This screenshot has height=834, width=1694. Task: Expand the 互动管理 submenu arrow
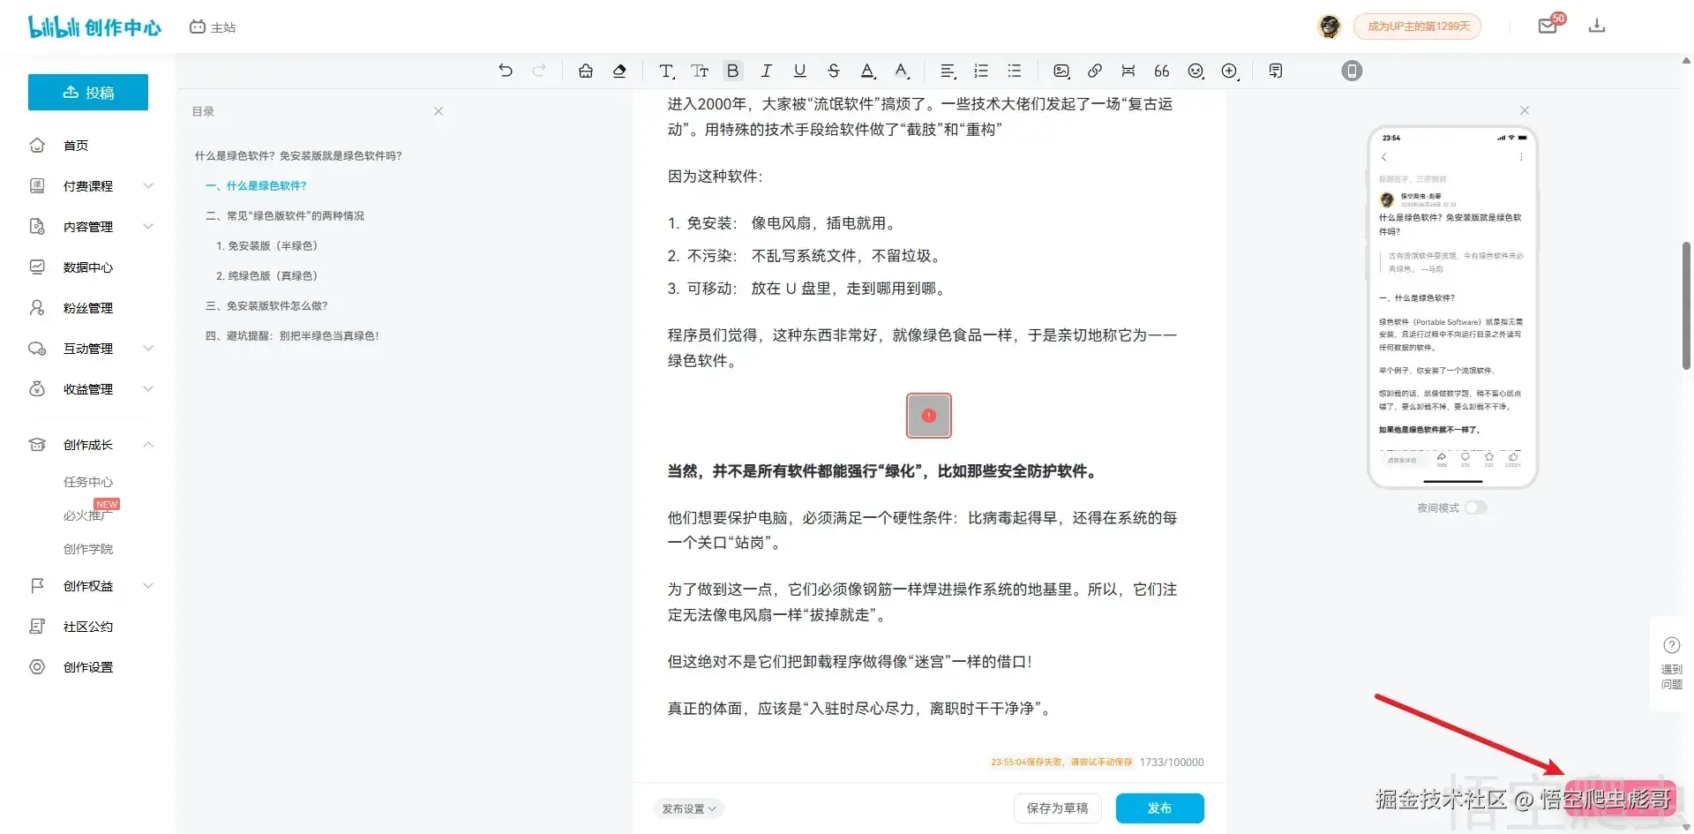pos(148,349)
